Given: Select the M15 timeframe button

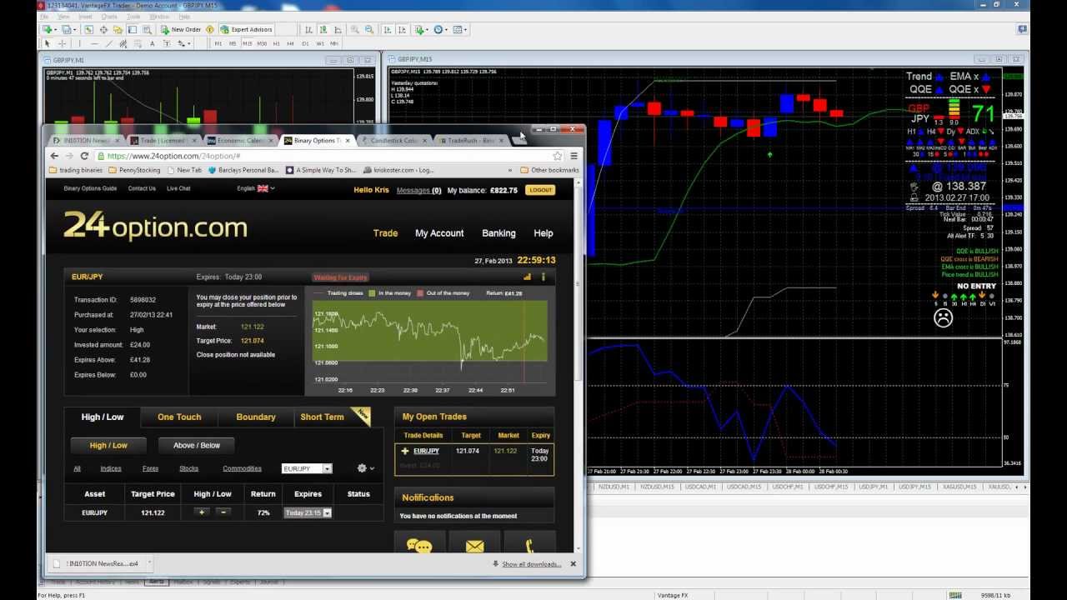Looking at the screenshot, I should coord(247,43).
